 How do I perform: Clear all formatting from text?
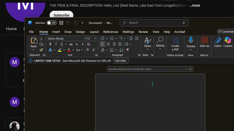(89, 44)
